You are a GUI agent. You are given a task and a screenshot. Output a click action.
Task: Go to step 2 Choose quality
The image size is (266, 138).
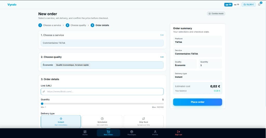76,25
